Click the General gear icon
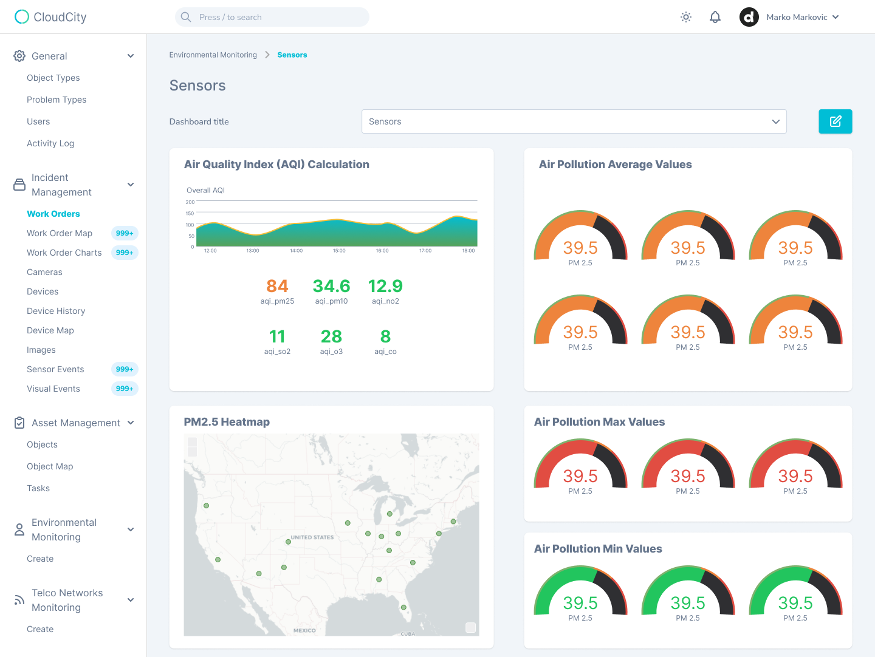 click(19, 56)
